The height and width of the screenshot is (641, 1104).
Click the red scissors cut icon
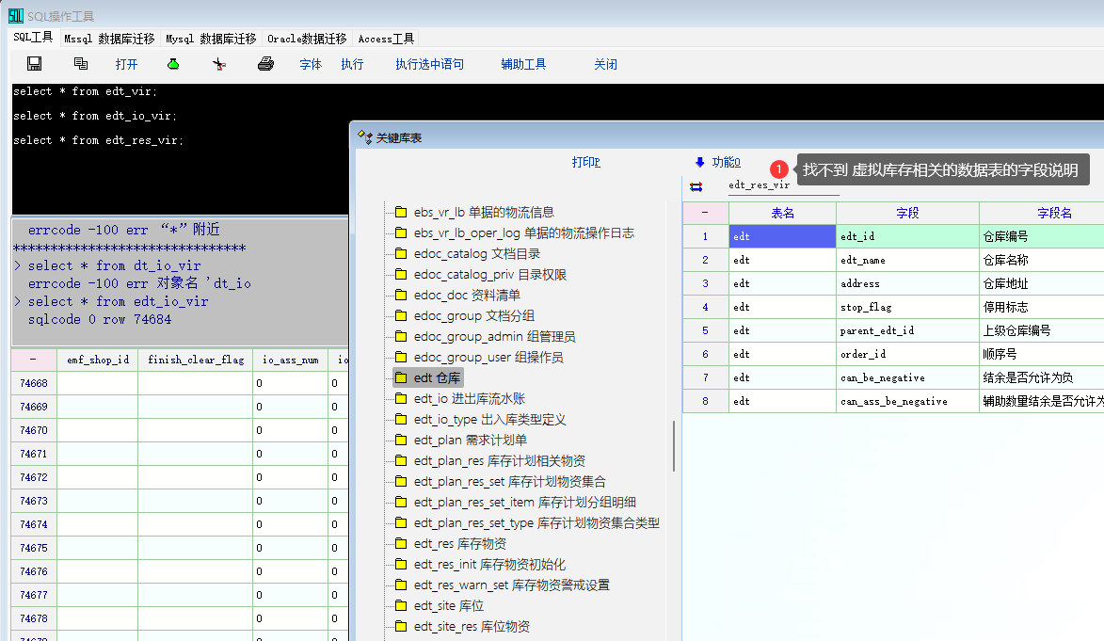pos(219,64)
